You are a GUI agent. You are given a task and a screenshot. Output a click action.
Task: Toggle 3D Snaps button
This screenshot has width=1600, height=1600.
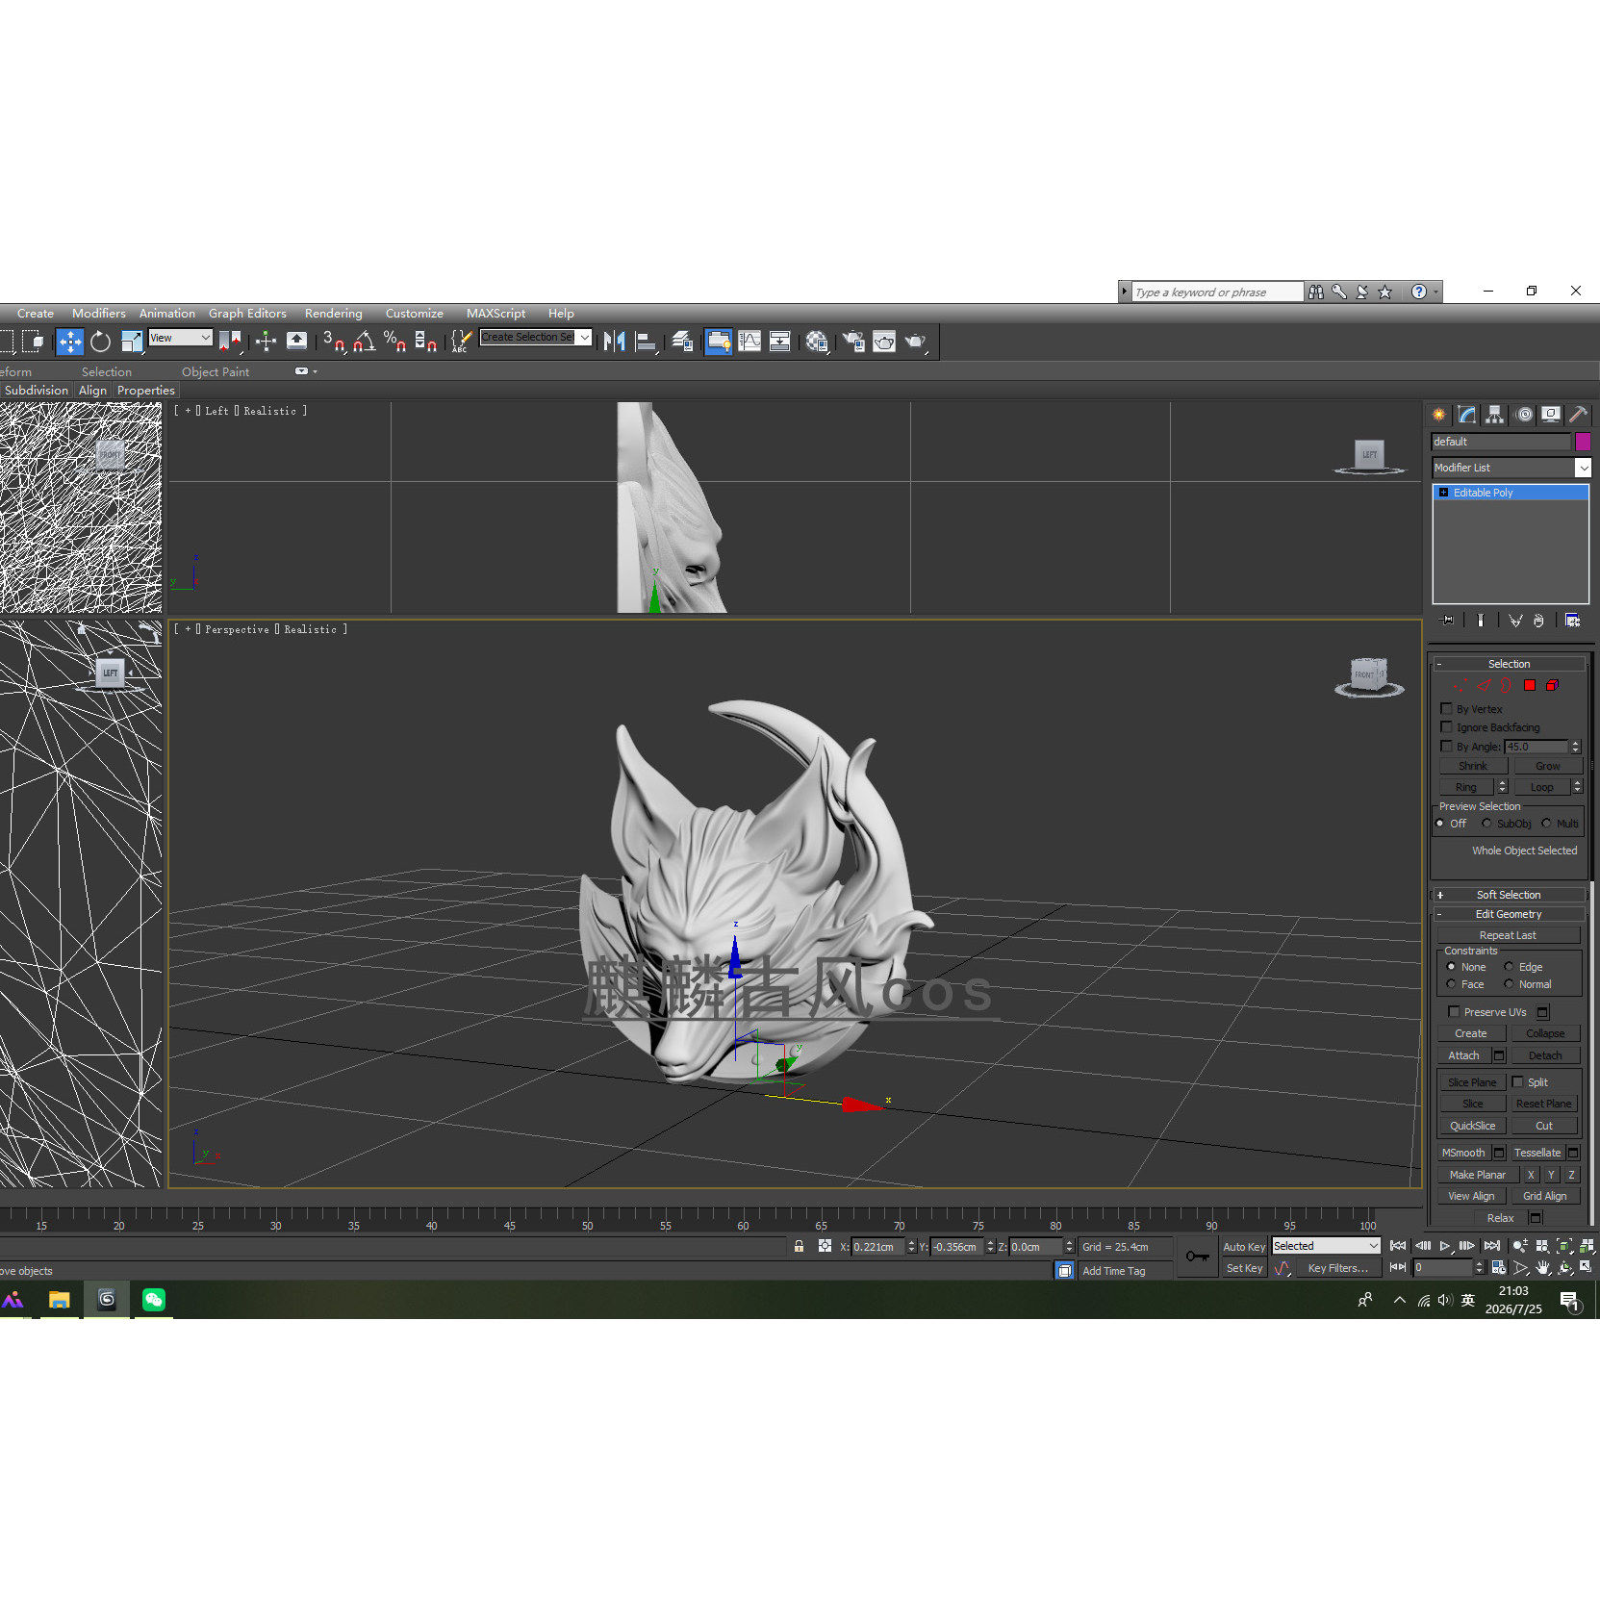tap(334, 342)
